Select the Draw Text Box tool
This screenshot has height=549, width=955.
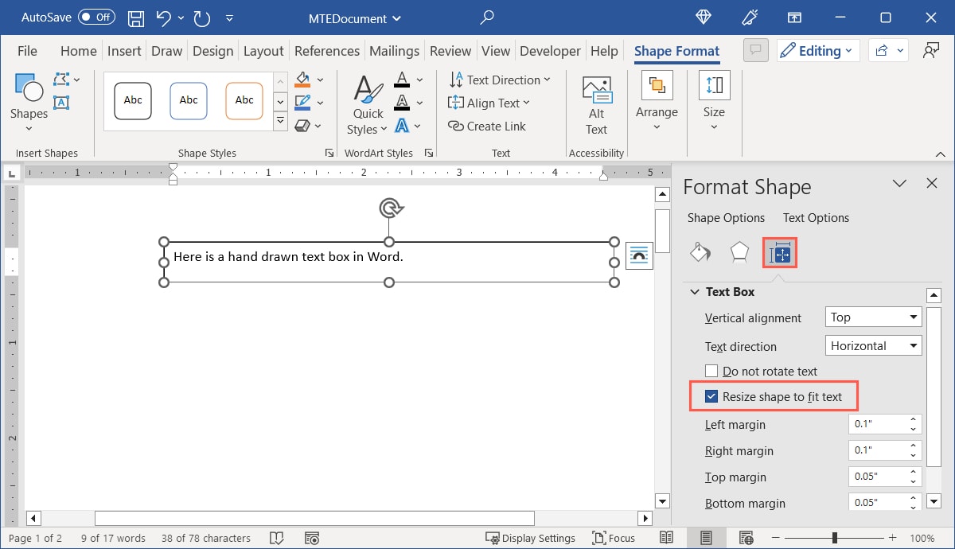point(61,103)
